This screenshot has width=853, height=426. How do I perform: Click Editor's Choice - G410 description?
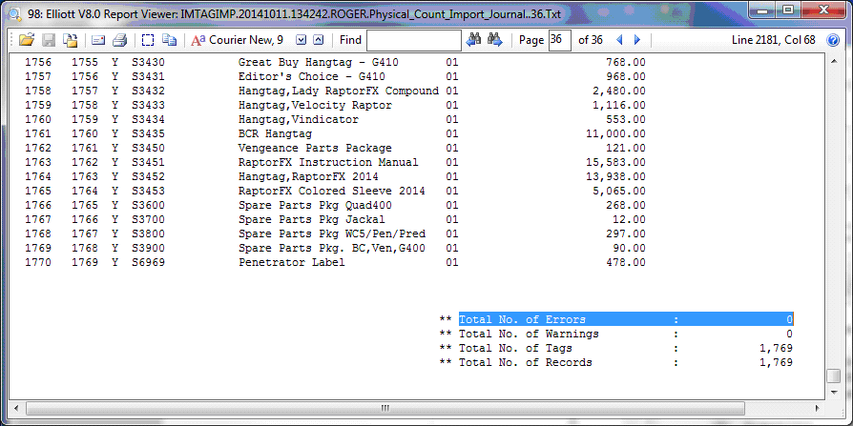(312, 76)
